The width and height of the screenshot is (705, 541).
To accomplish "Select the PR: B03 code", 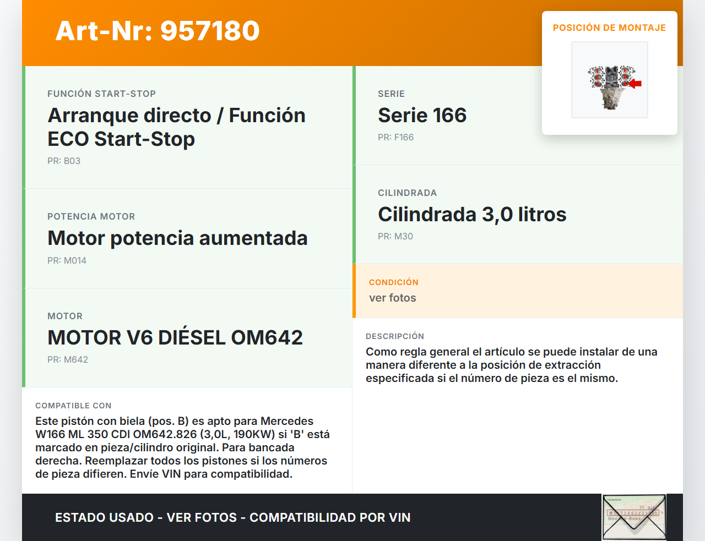I will coord(64,161).
